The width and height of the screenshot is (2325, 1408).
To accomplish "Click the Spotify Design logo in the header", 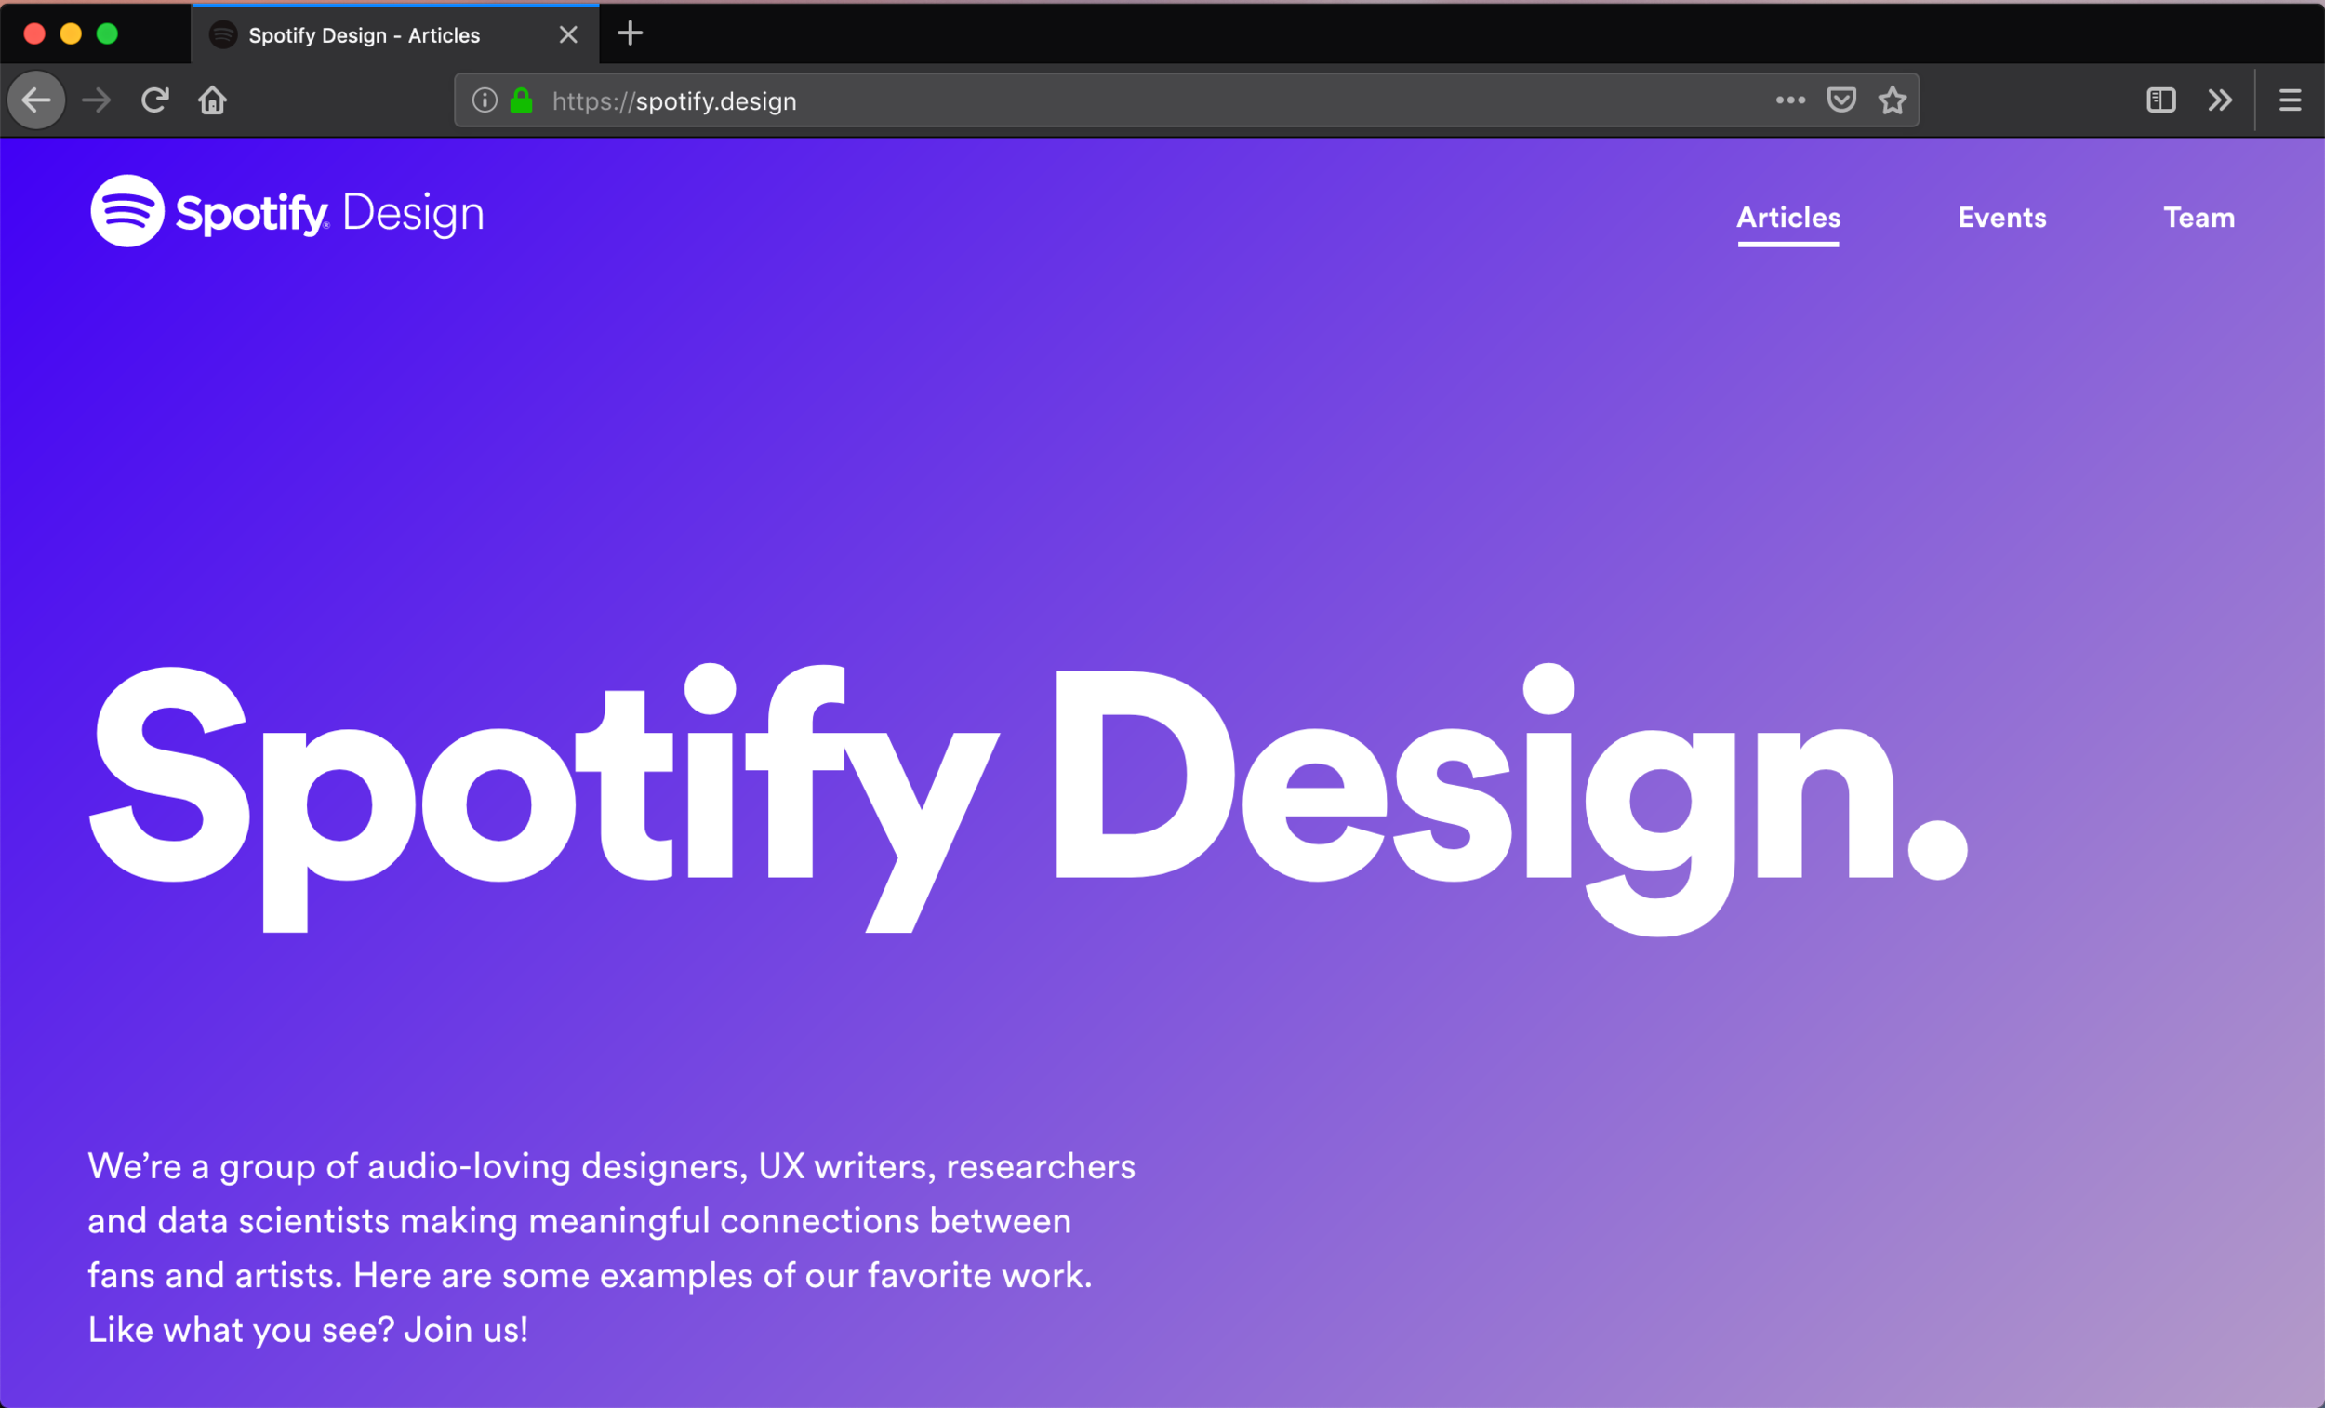I will point(286,211).
